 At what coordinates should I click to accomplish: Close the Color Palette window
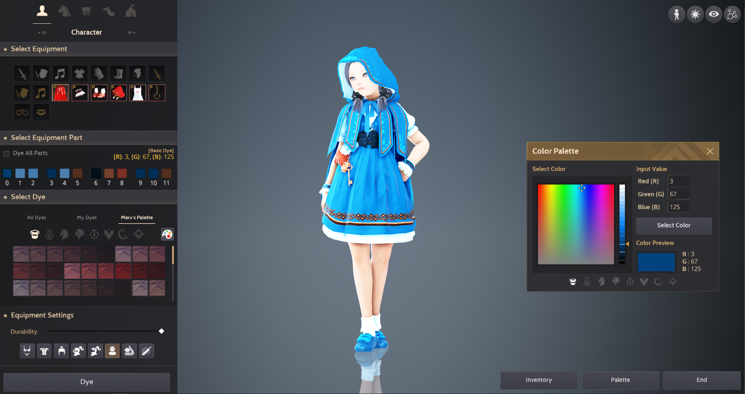coord(710,151)
